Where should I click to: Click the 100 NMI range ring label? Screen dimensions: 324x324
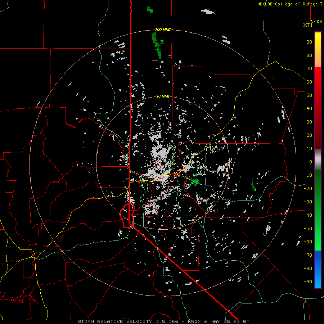click(x=163, y=30)
